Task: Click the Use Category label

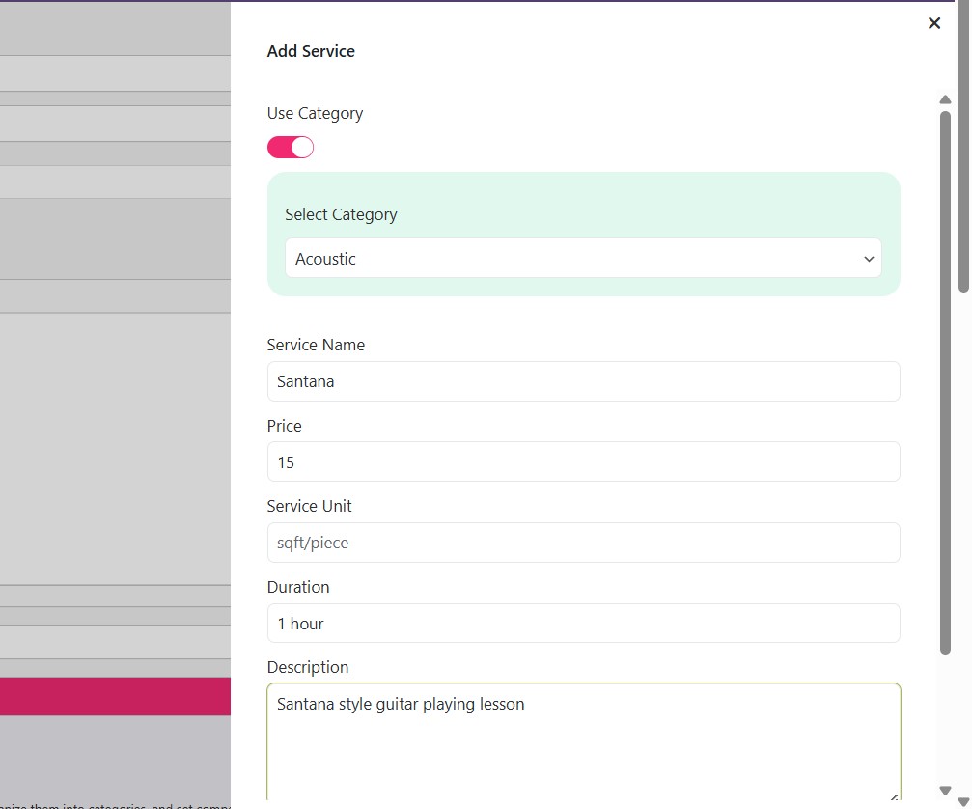Action: pos(315,113)
